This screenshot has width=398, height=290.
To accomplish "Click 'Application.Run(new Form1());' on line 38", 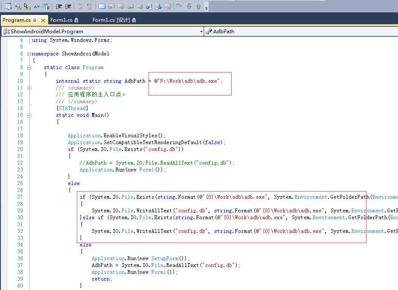I will pos(134,272).
